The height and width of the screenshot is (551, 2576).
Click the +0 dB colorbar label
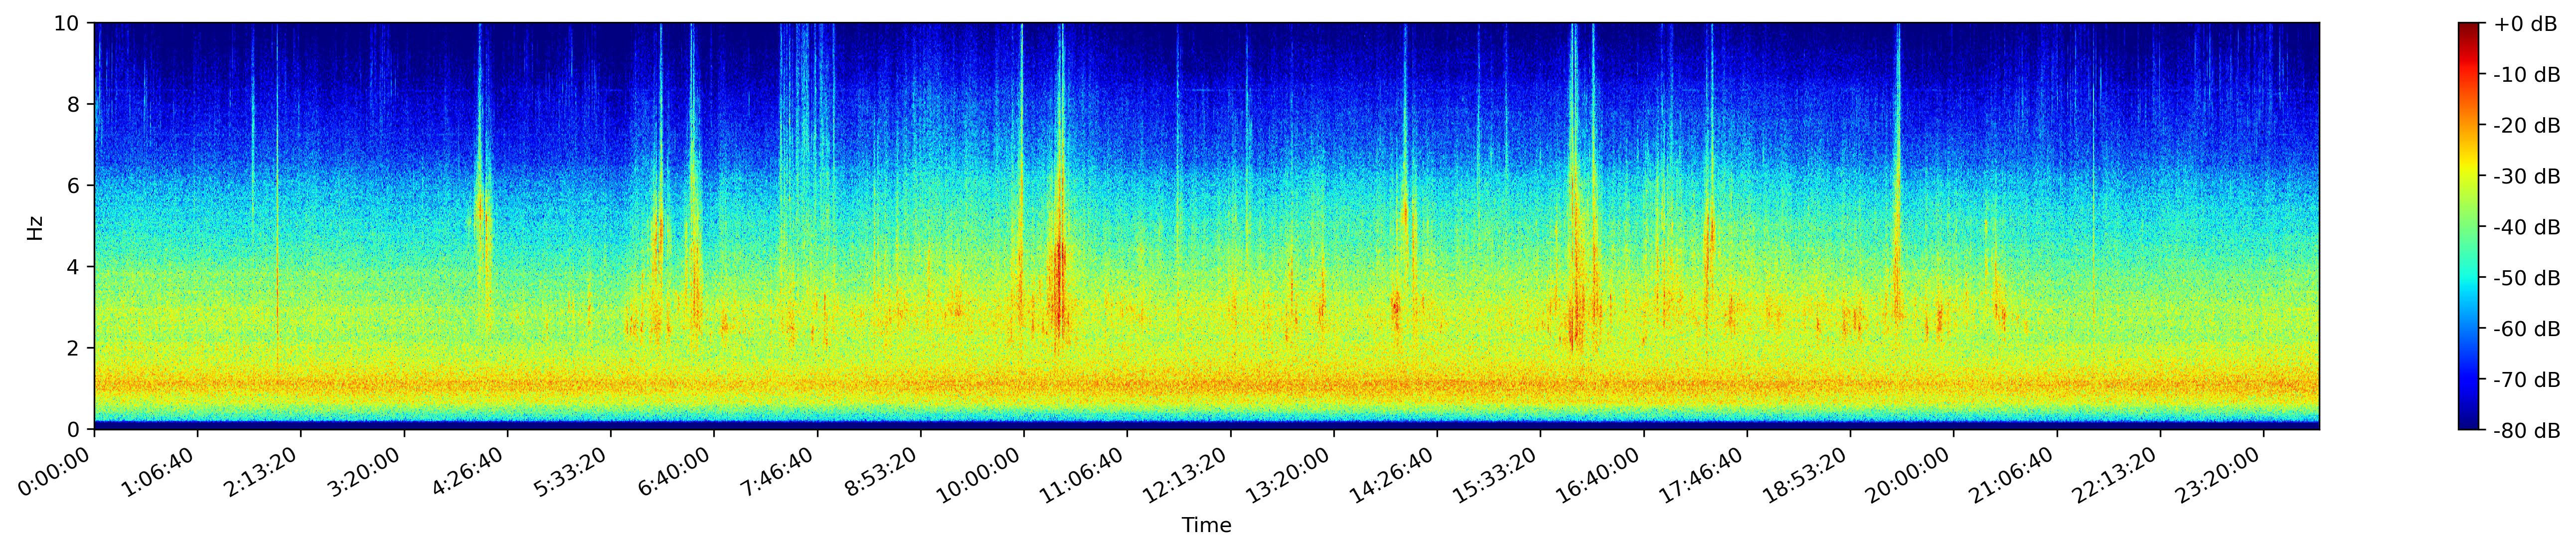pyautogui.click(x=2525, y=24)
